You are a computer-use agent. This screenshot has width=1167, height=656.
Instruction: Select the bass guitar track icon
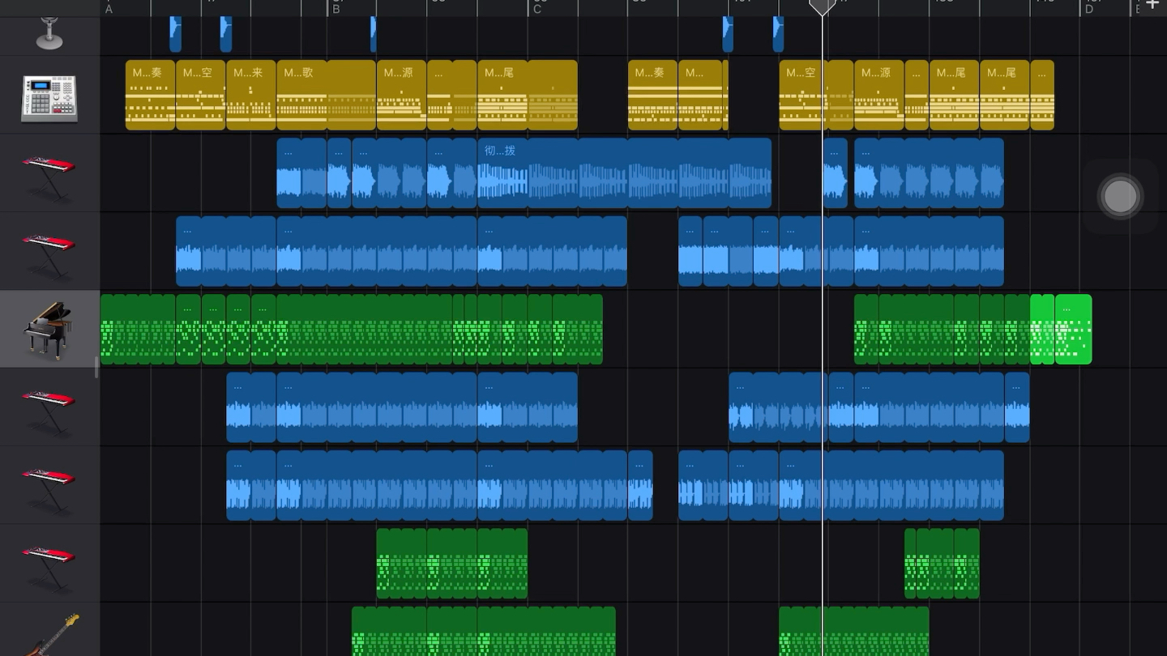53,635
